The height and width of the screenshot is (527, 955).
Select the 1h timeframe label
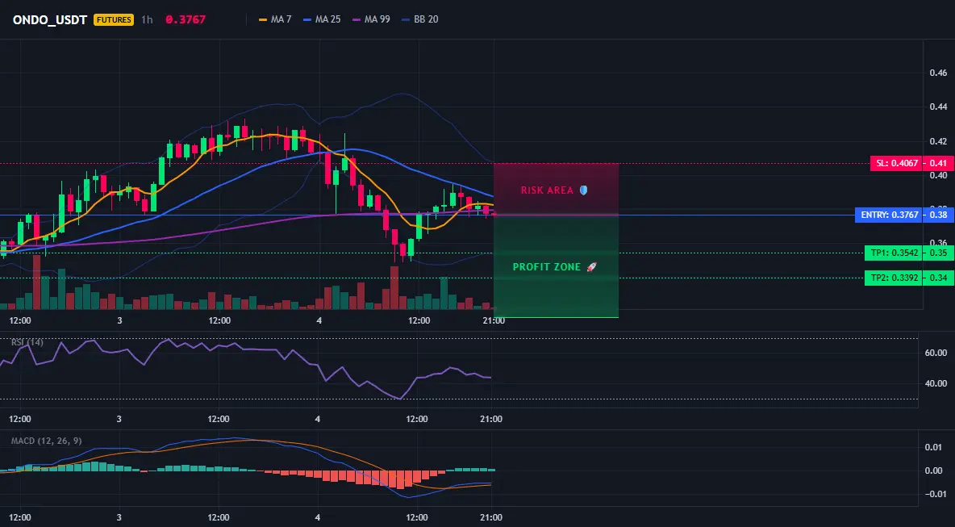pos(147,19)
